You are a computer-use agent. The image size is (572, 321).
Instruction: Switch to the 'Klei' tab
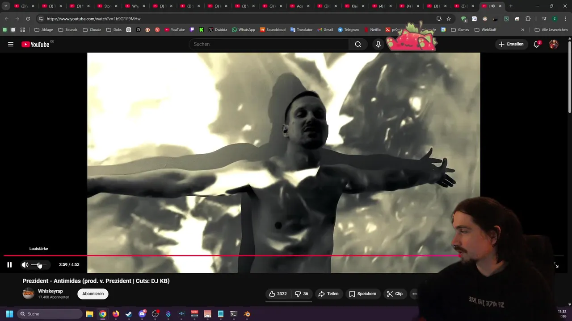[354, 6]
